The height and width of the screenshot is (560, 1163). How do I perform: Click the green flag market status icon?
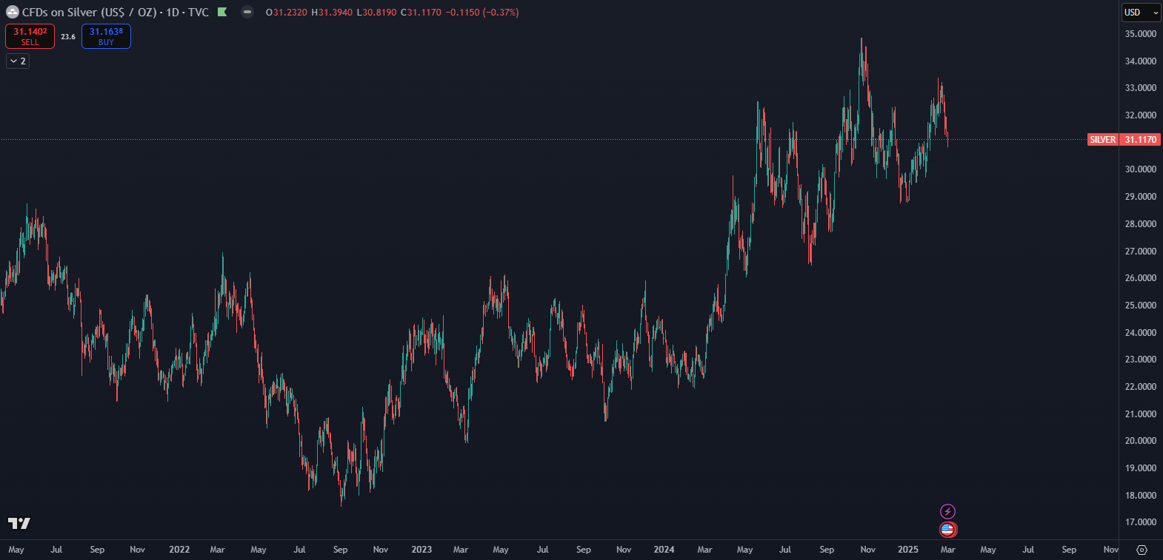point(222,12)
